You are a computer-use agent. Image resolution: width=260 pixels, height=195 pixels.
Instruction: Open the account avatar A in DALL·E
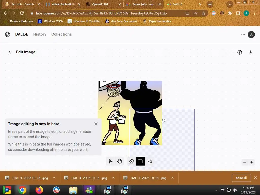tap(251, 35)
